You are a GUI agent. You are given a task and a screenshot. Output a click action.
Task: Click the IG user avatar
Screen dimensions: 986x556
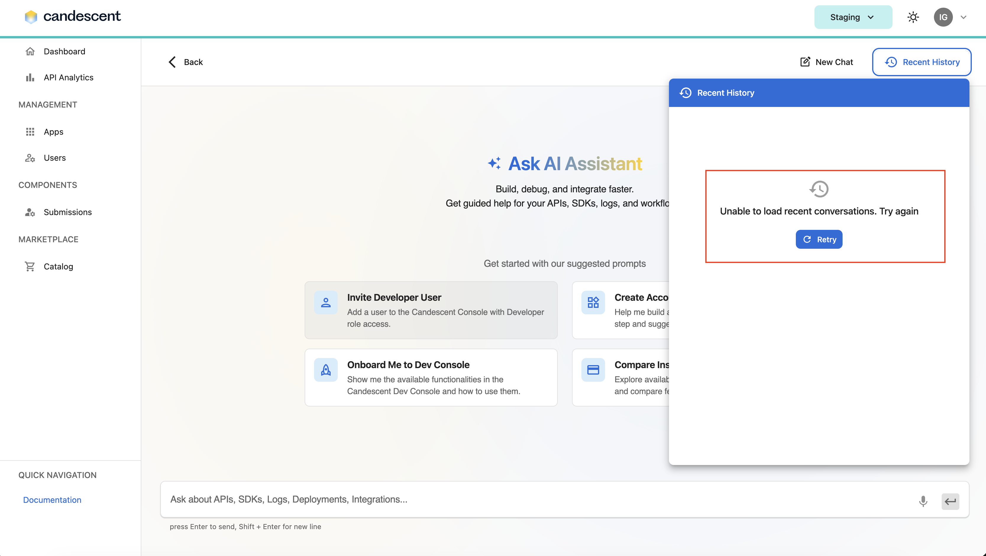click(x=943, y=17)
